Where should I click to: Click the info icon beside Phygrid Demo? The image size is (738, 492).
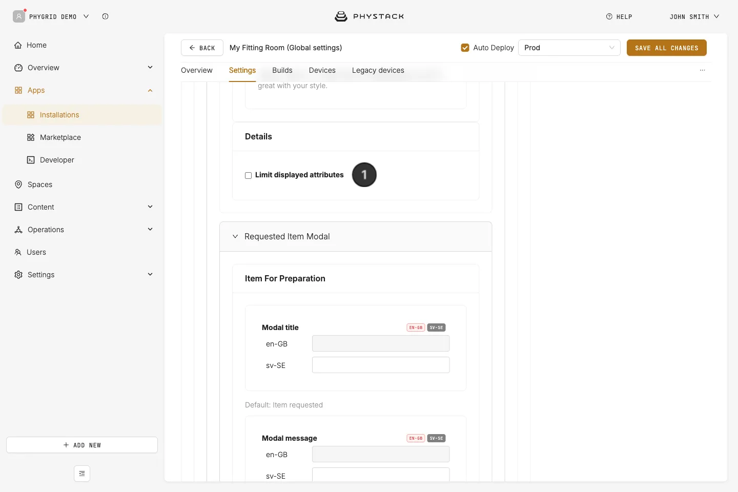pyautogui.click(x=105, y=16)
